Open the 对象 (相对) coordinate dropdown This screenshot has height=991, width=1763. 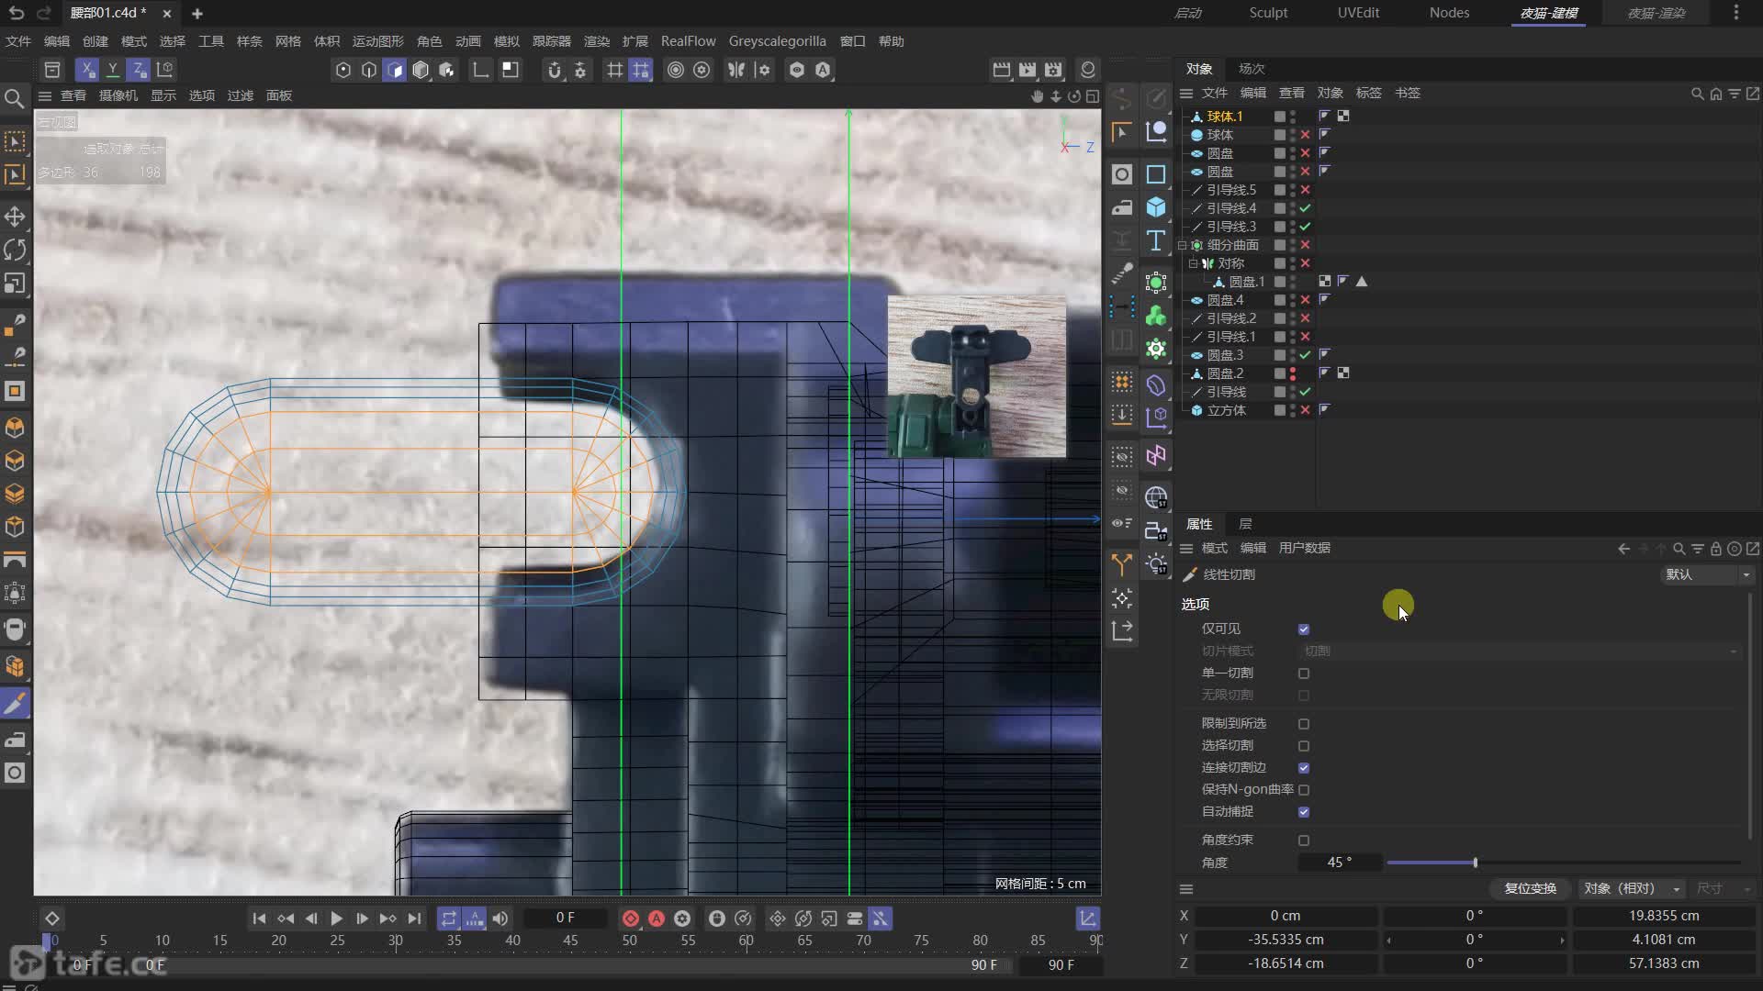coord(1632,888)
